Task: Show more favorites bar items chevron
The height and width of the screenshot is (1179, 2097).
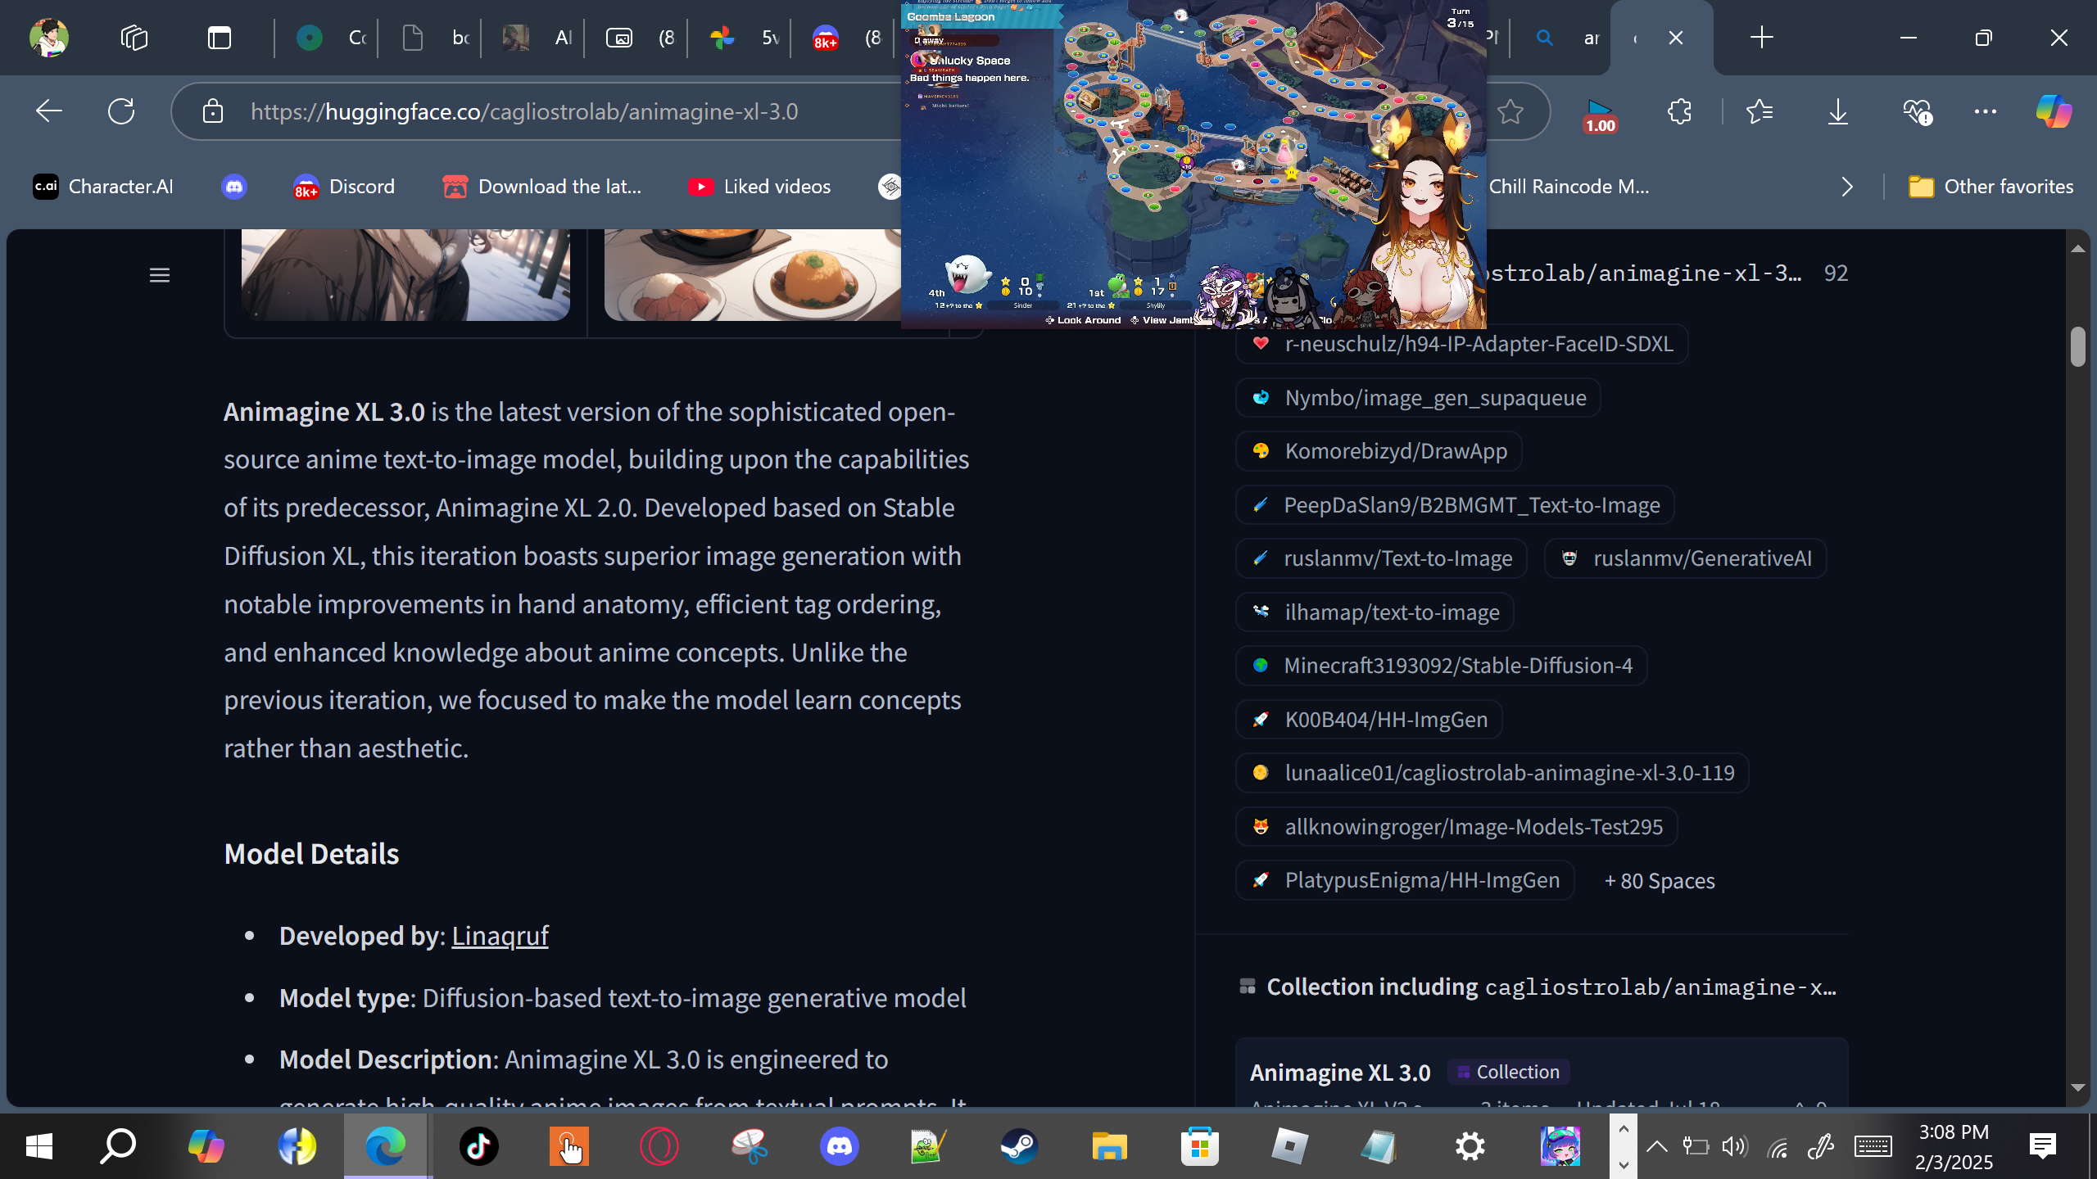Action: (x=1847, y=187)
